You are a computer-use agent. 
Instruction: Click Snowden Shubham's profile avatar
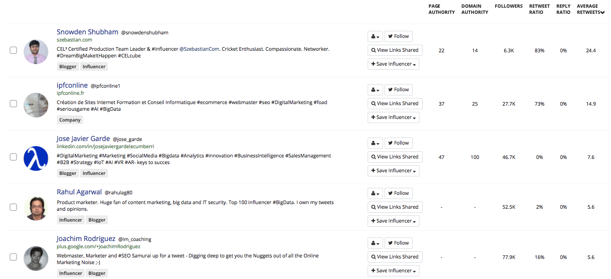click(x=36, y=52)
